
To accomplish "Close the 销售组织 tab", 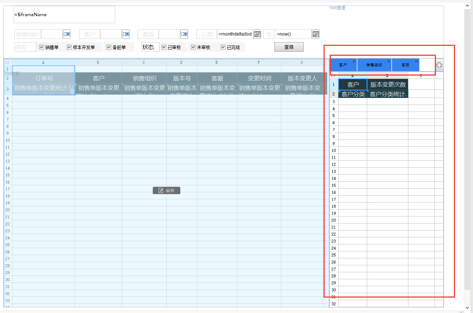I will click(388, 61).
